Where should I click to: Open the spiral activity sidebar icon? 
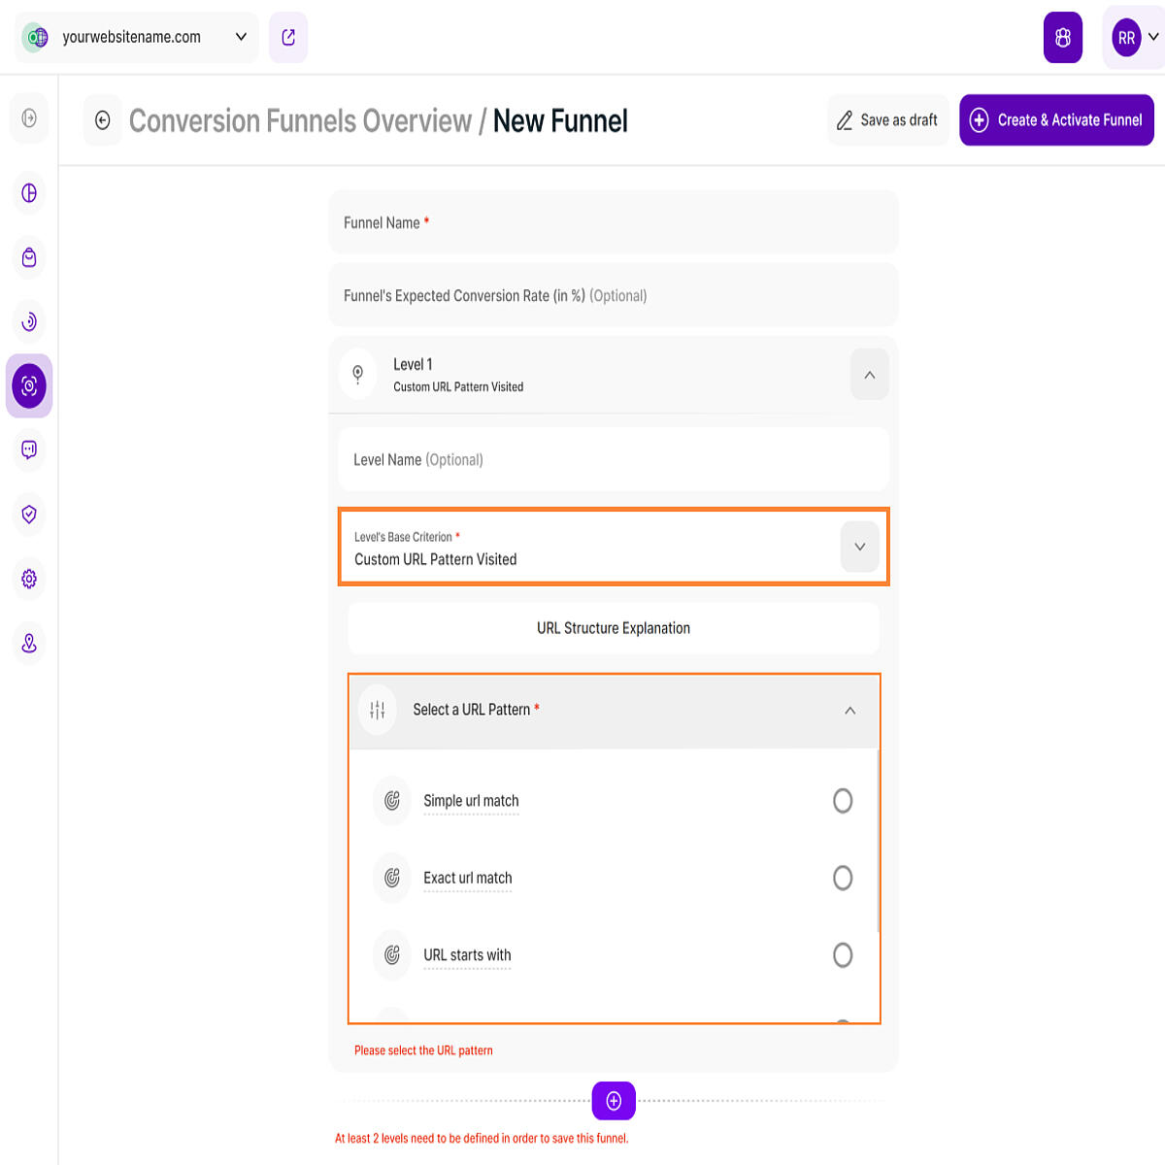[29, 321]
